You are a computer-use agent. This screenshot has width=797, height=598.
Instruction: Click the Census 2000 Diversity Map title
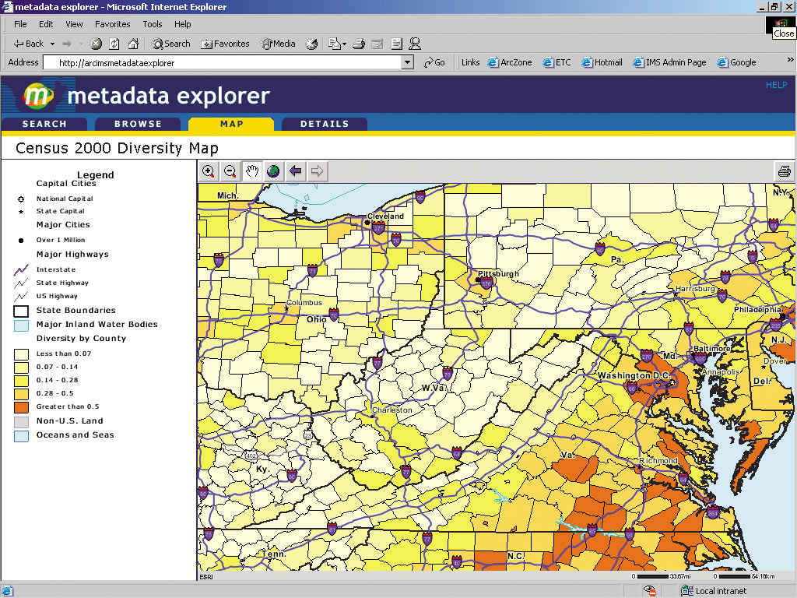(x=117, y=148)
